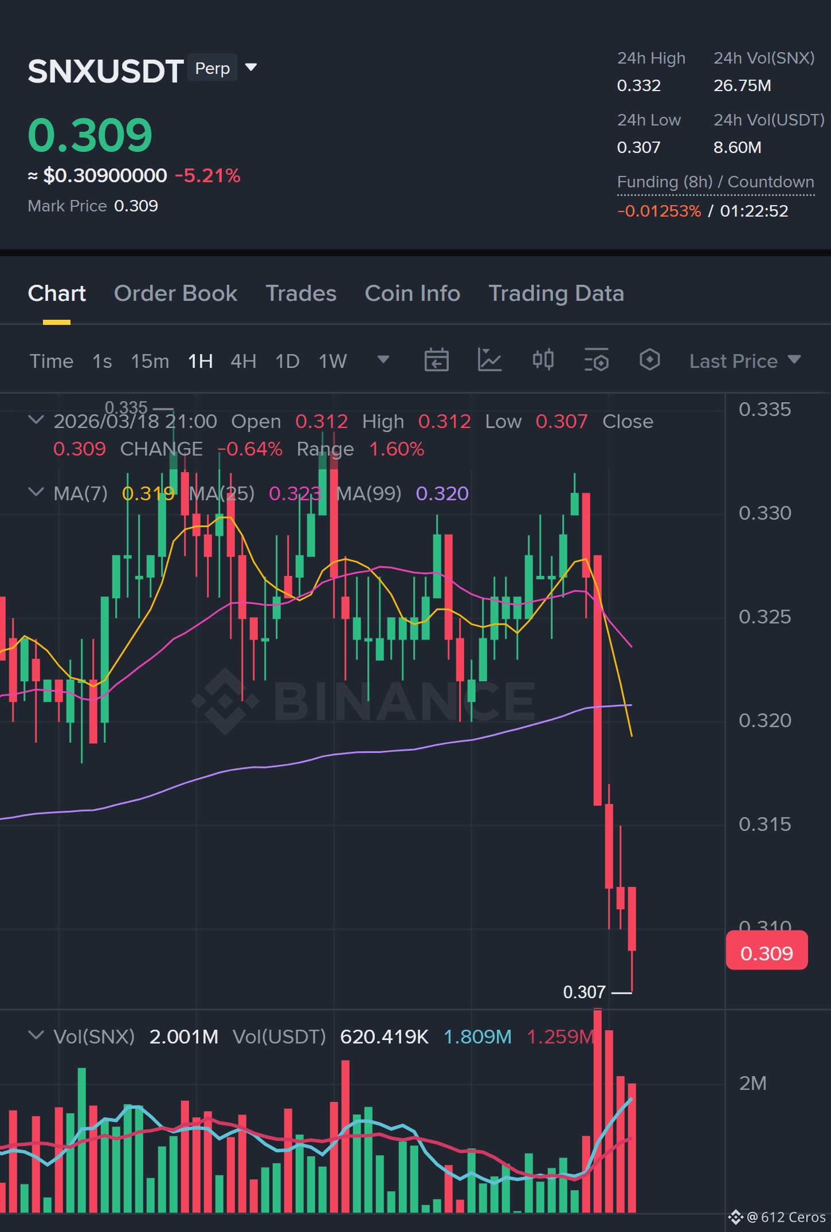Click the red 0.309 price axis marker
Image resolution: width=831 pixels, height=1232 pixels.
coord(767,953)
